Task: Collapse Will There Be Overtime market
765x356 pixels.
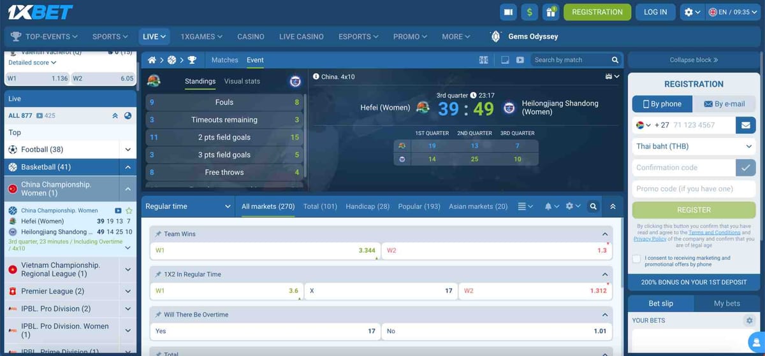Action: pyautogui.click(x=605, y=315)
